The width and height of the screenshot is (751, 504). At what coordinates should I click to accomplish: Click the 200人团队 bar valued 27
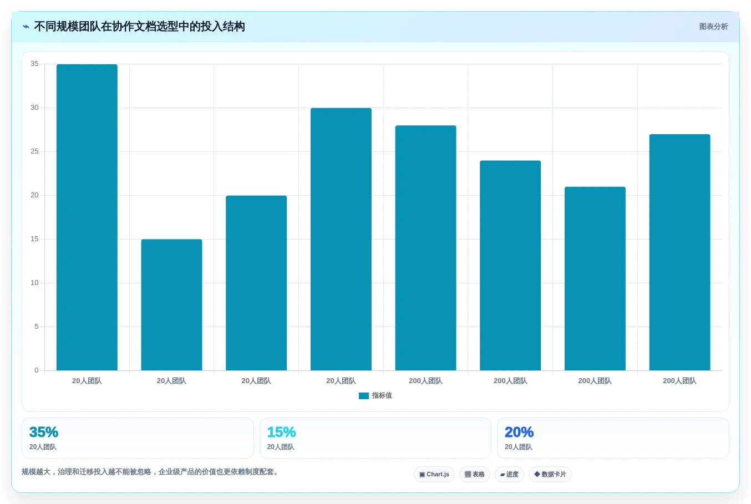point(679,252)
